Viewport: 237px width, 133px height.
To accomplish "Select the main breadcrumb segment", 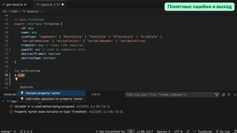I will 14,11.
